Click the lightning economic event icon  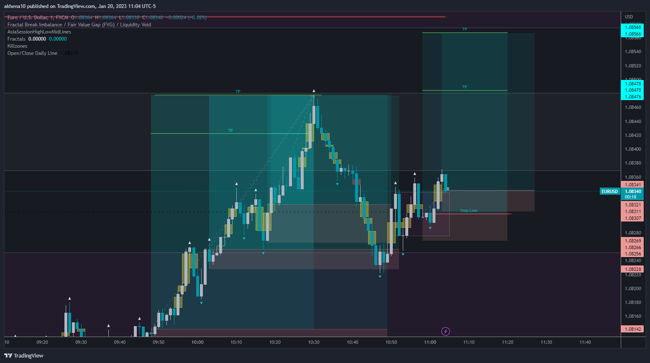[445, 332]
